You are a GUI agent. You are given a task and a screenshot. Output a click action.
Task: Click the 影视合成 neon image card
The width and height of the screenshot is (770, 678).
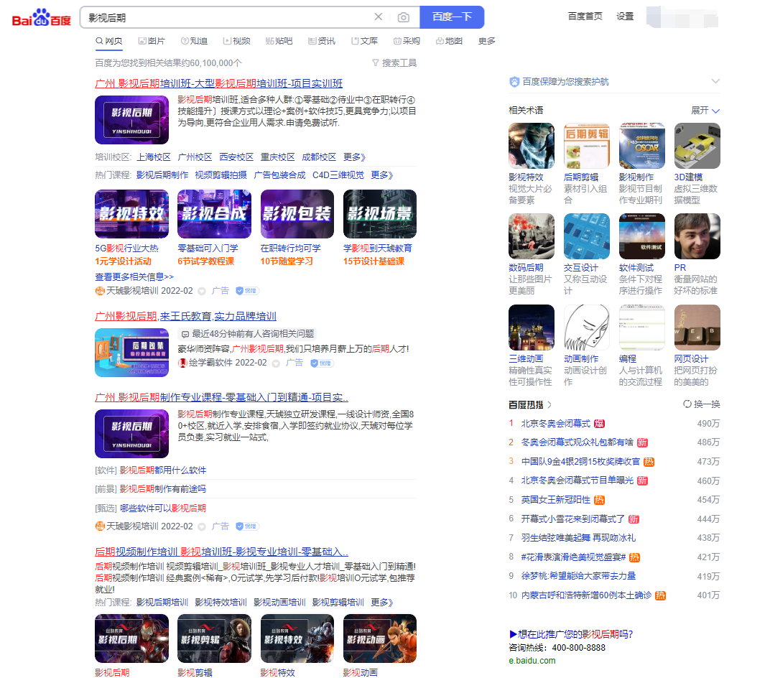coord(214,214)
